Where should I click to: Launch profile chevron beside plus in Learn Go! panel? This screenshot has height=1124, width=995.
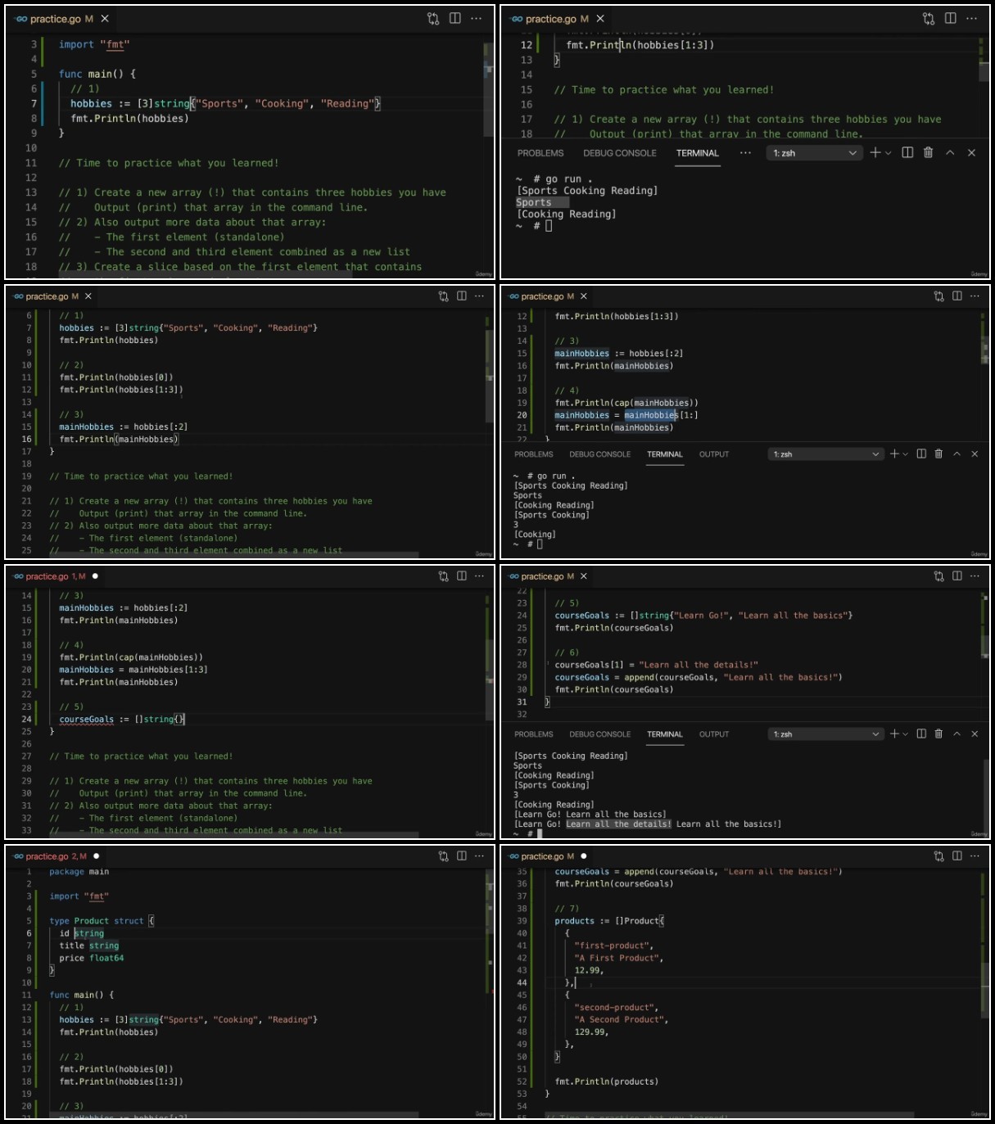tap(905, 734)
